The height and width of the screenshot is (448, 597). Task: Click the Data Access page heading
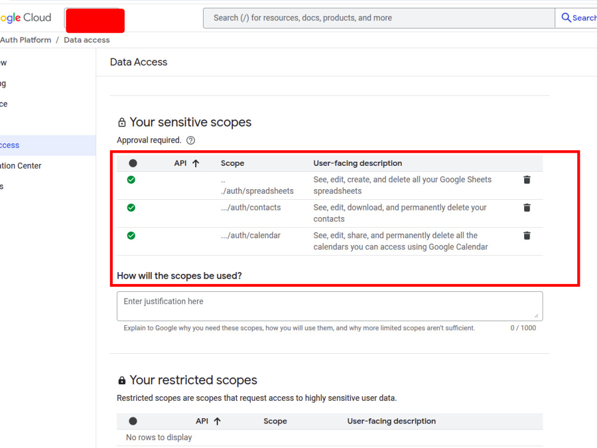[x=139, y=63]
